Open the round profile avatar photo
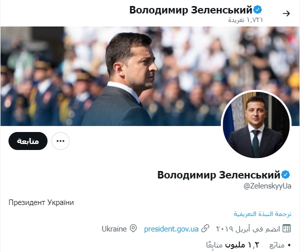The image size is (300, 252). click(256, 124)
